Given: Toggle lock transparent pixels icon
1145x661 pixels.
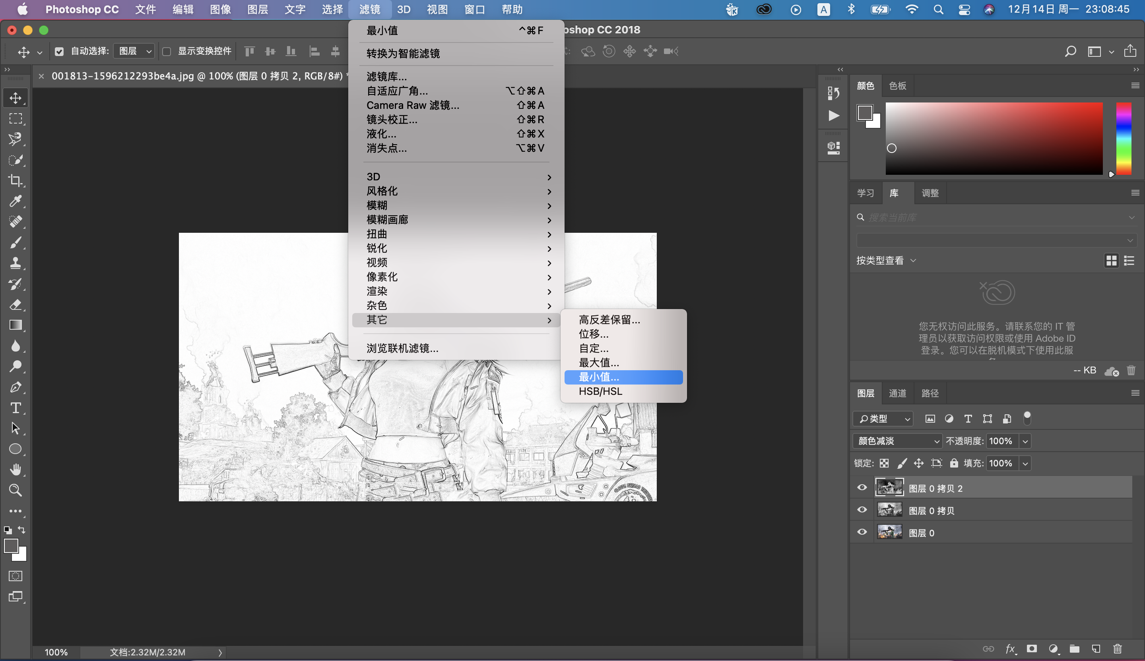Looking at the screenshot, I should click(x=884, y=464).
